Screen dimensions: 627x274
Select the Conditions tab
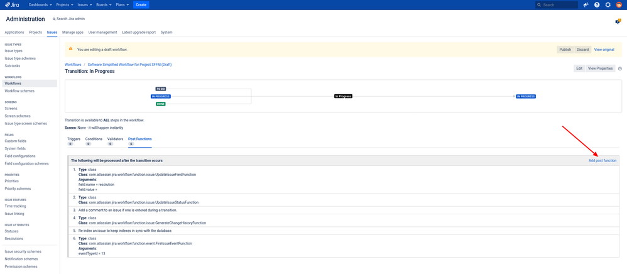click(x=94, y=141)
